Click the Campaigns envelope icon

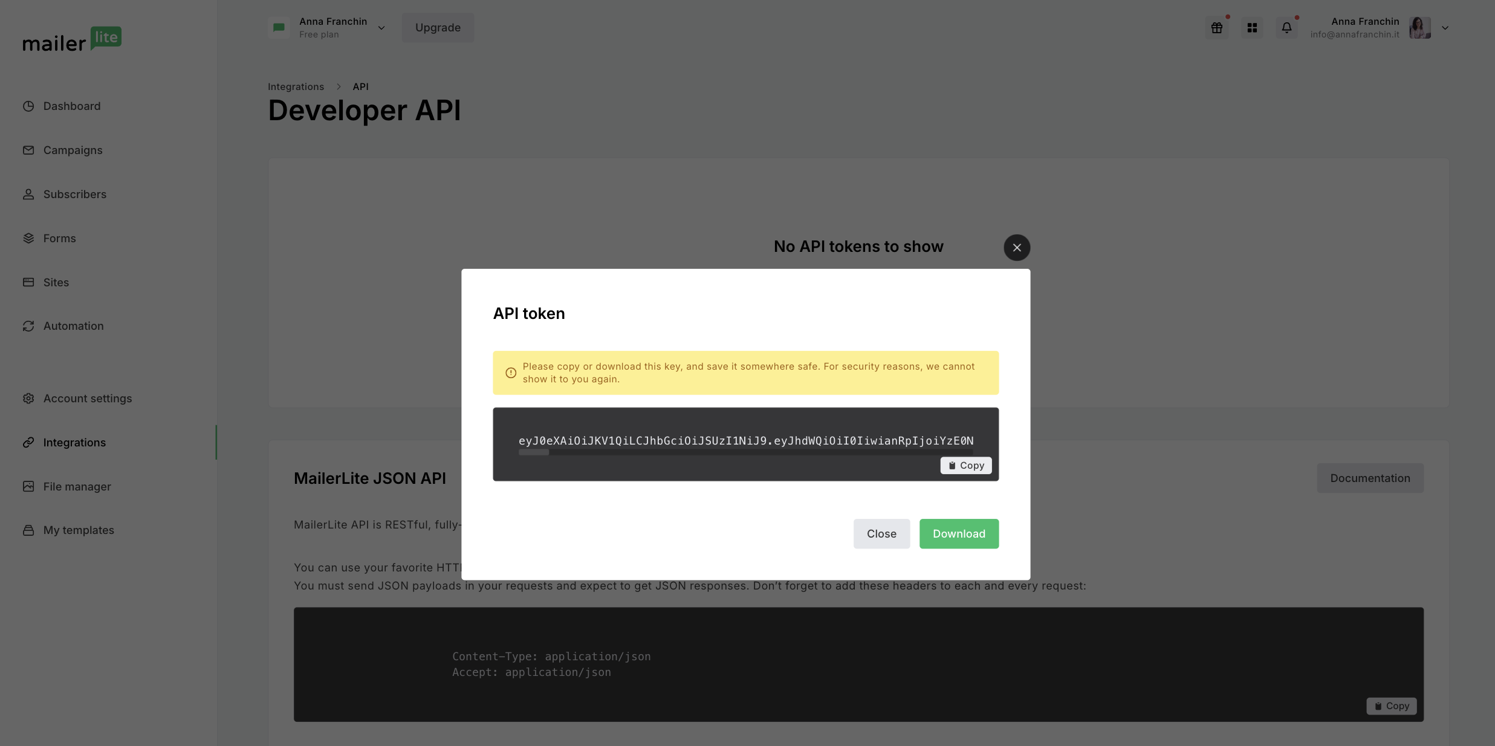[x=28, y=150]
